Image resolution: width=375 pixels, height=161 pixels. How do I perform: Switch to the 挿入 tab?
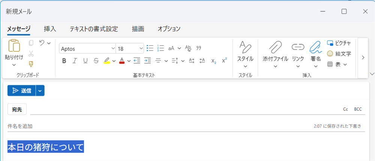pyautogui.click(x=50, y=29)
